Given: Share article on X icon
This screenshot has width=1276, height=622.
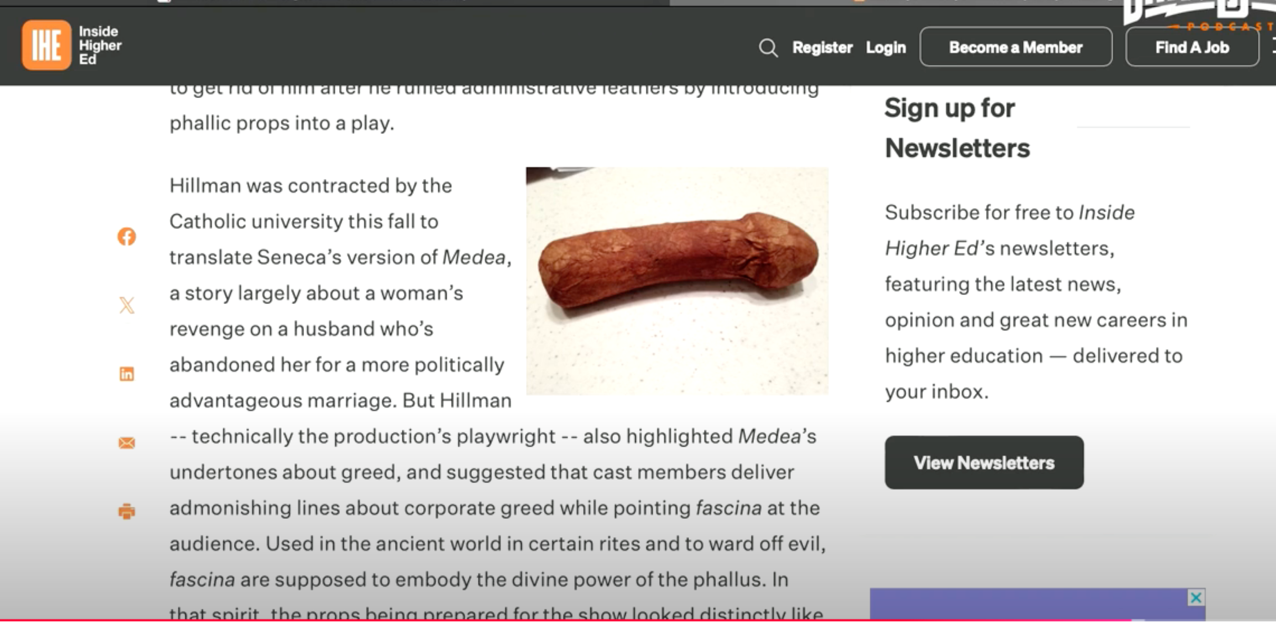Looking at the screenshot, I should [127, 306].
